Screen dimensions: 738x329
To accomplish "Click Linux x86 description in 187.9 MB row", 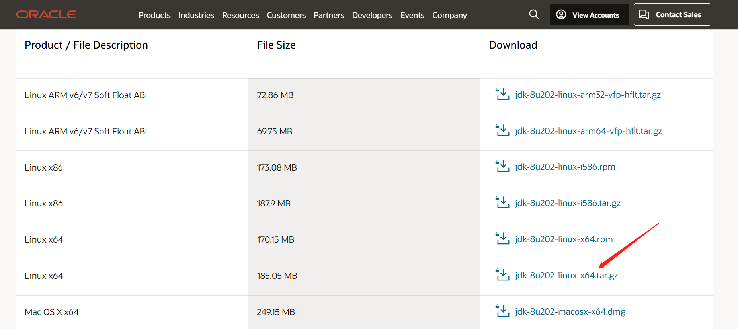I will [44, 203].
